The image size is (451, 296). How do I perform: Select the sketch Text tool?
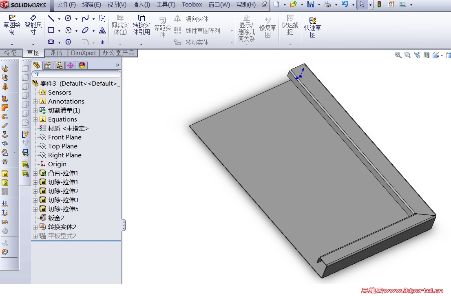[x=102, y=30]
